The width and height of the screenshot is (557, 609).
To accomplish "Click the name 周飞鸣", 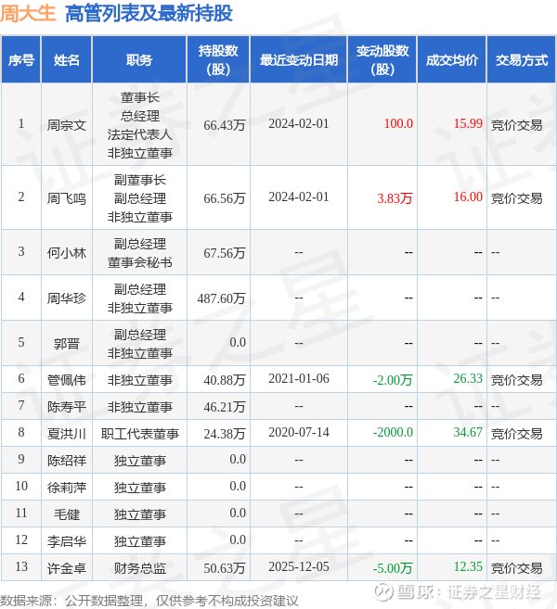I will 67,198.
